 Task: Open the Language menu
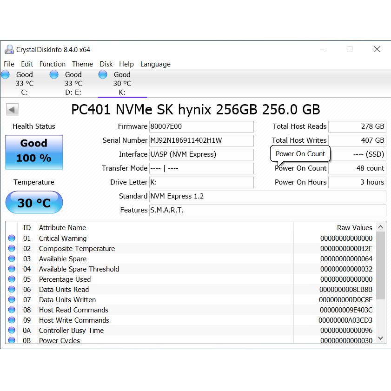point(155,64)
